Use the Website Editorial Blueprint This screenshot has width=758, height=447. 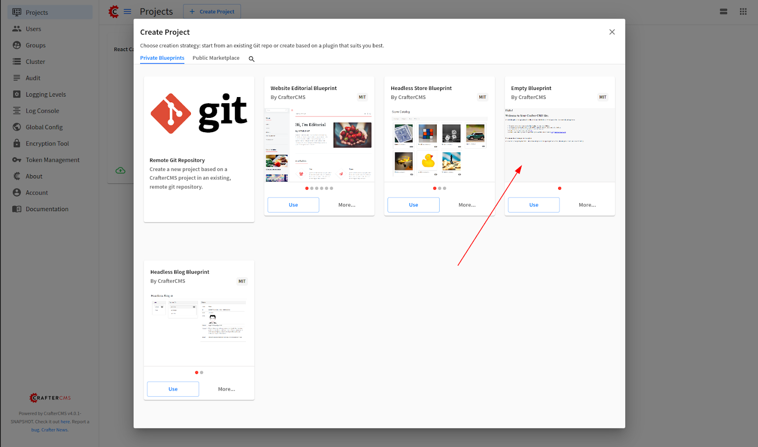pyautogui.click(x=293, y=205)
